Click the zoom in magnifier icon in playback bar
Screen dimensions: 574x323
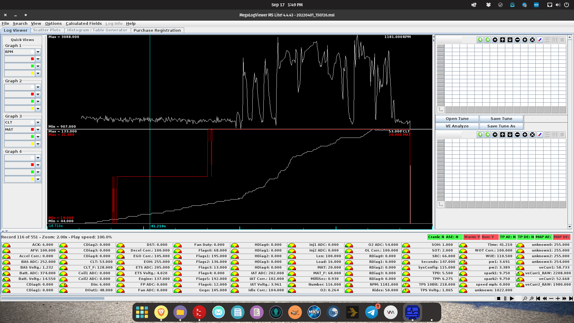532,298
